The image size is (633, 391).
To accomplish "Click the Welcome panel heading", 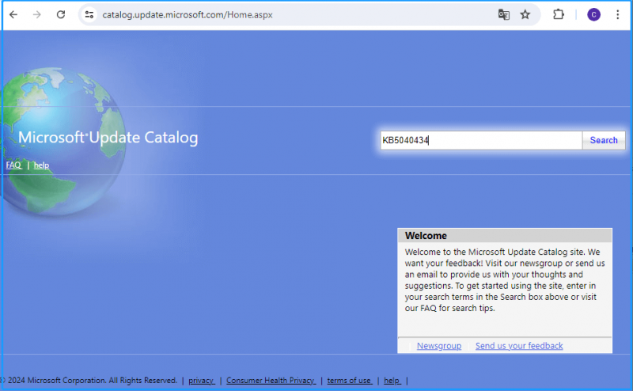I will click(426, 236).
